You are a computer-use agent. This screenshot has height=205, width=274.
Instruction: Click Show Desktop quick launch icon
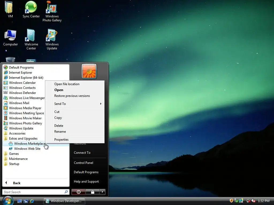click(19, 201)
